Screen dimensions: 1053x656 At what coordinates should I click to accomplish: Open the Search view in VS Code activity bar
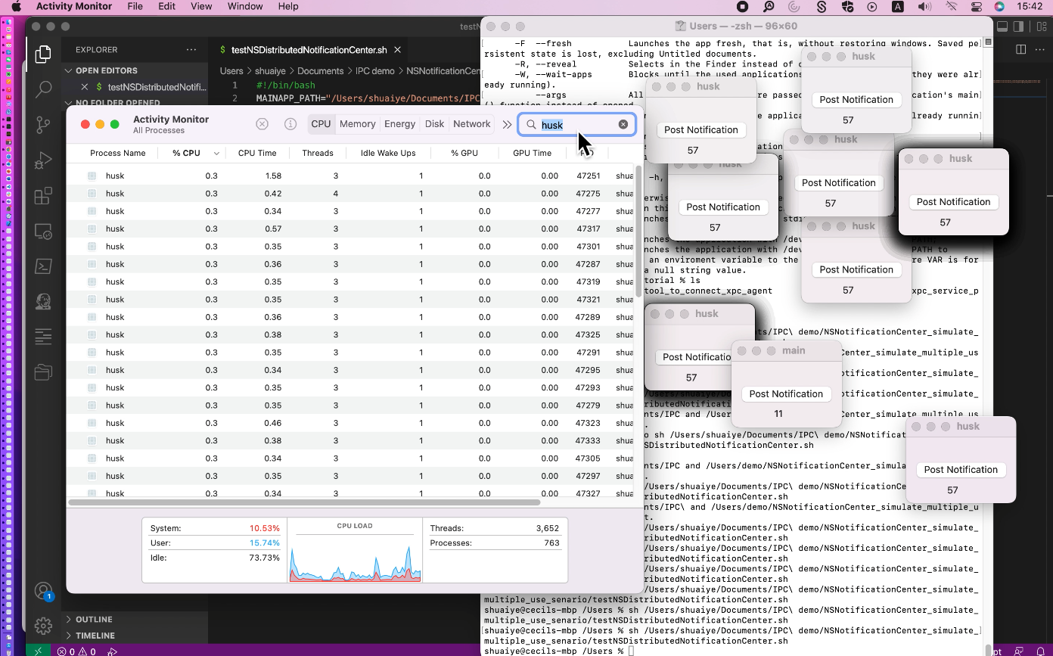[43, 89]
